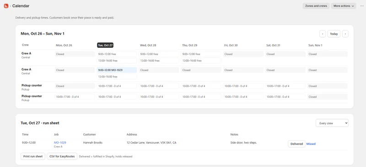Viewport: 366px width, 167px height.
Task: Click Wednesday's 9:00–12:00 free slot
Action: 159,54
